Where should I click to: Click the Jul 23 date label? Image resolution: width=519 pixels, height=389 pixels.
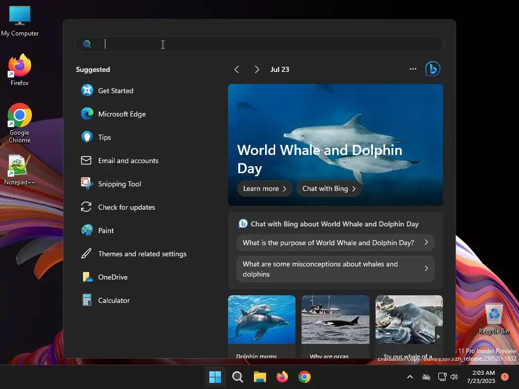point(280,69)
